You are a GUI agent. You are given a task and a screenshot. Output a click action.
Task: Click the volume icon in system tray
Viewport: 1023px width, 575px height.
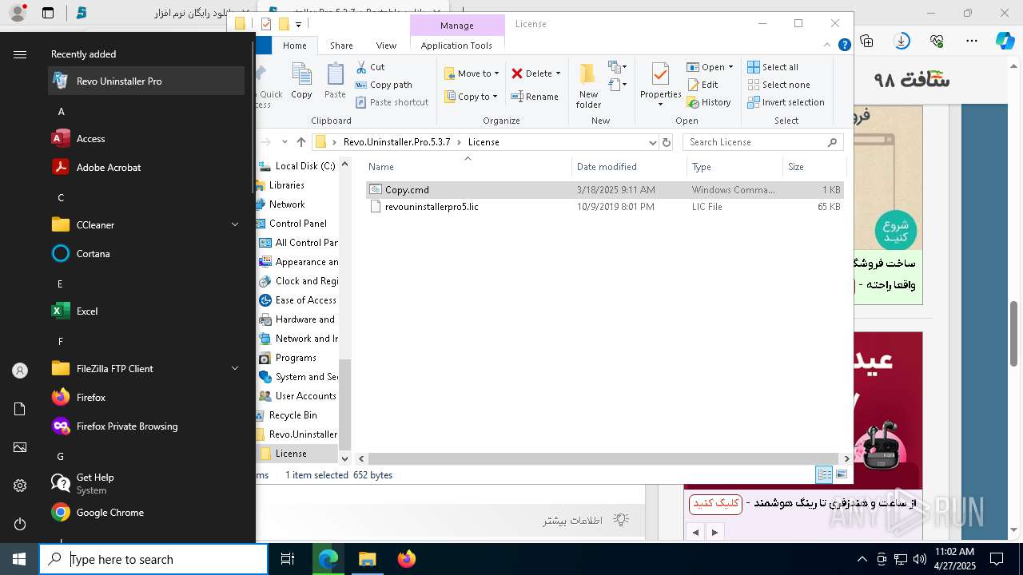(x=920, y=559)
